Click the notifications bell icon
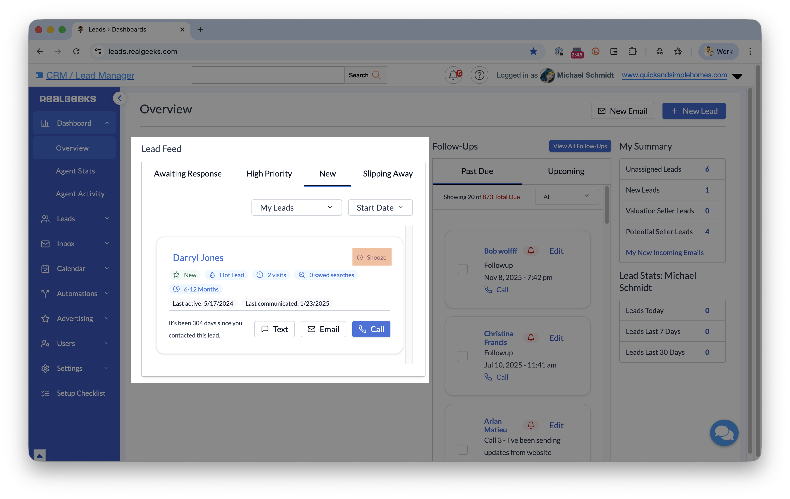This screenshot has height=499, width=790. pos(453,75)
